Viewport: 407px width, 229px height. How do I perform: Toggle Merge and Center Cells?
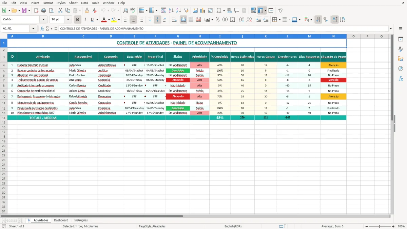point(183,20)
